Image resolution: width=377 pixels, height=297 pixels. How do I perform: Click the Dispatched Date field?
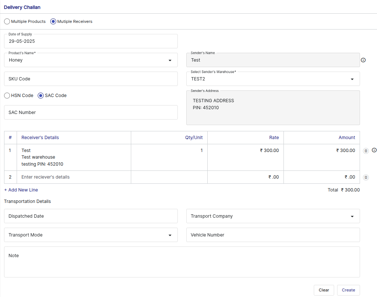91,216
